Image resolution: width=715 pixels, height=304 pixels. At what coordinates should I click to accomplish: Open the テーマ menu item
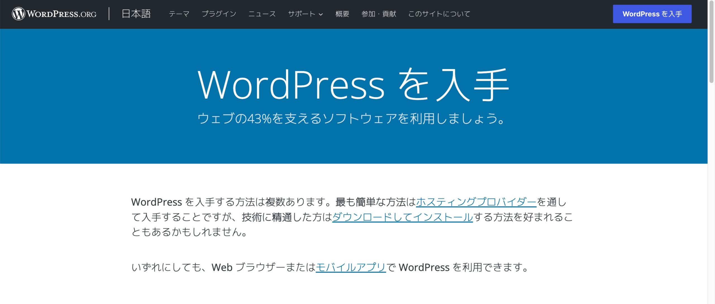click(x=179, y=14)
